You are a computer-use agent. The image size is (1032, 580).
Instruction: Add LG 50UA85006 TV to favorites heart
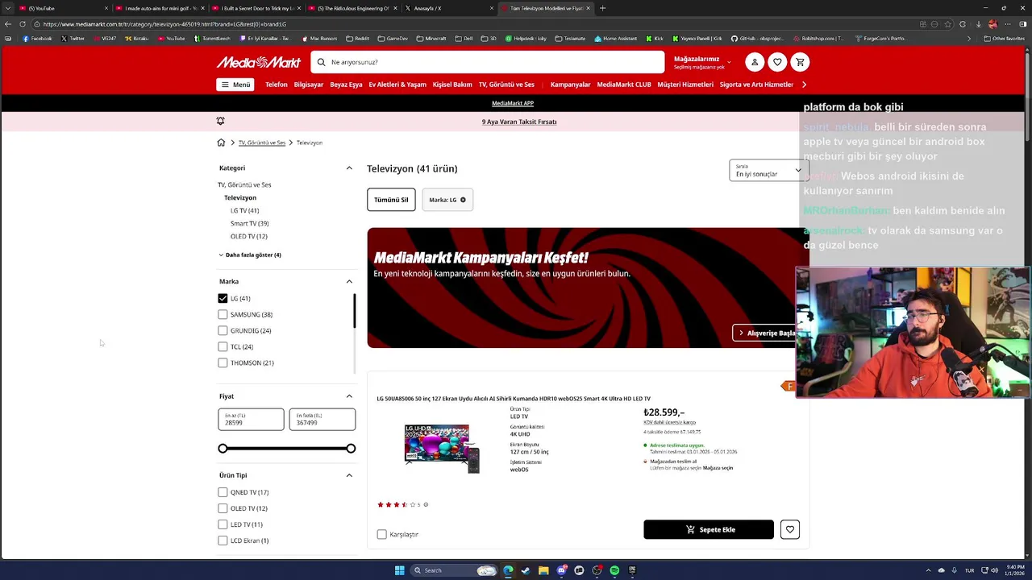coord(790,529)
